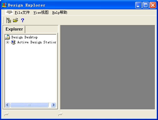Click the blue question mark help icon

(x=22, y=20)
